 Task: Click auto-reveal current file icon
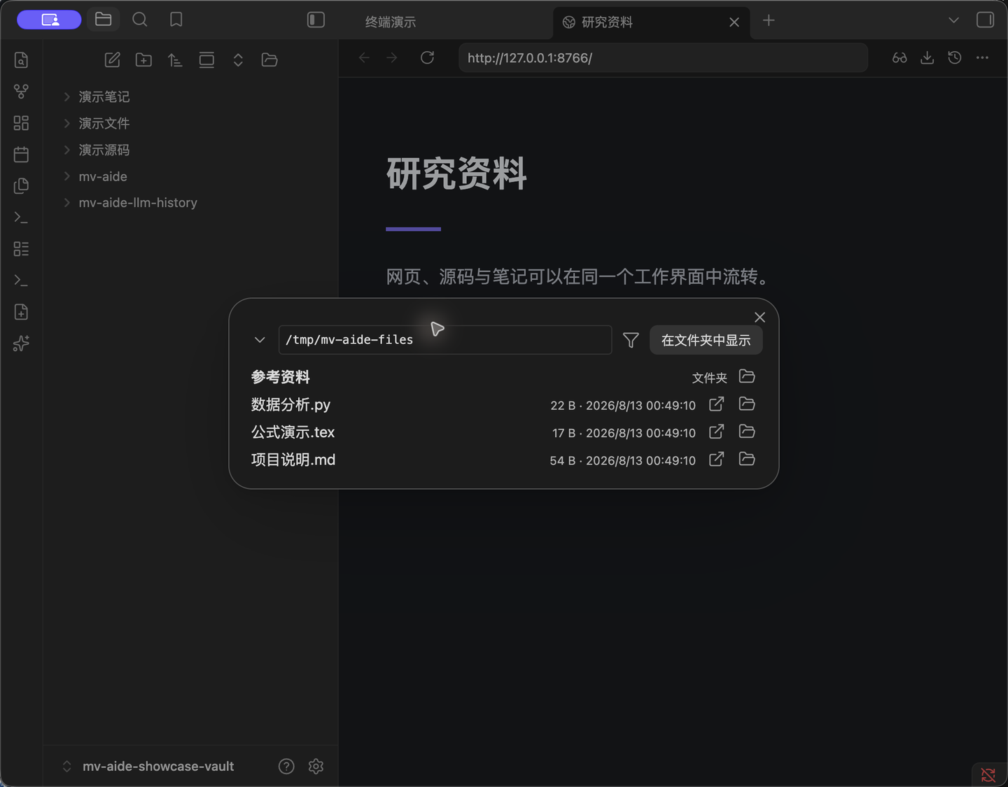206,59
